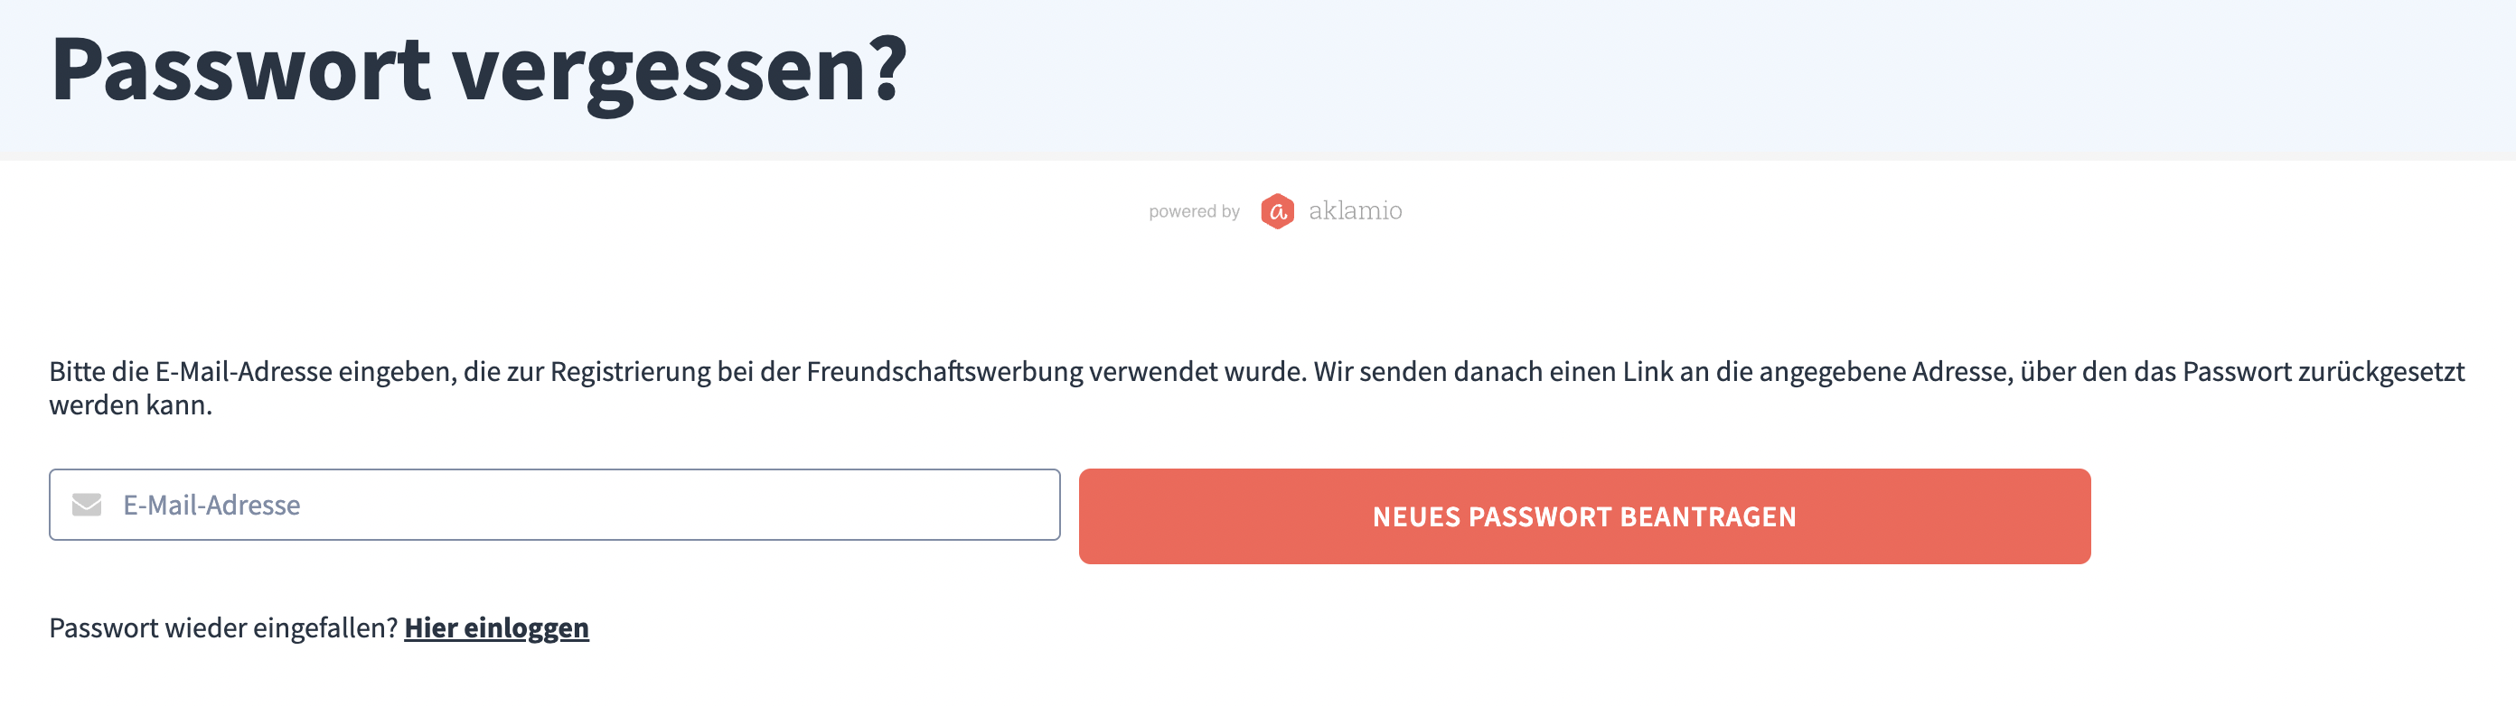Click 'Neues Passwort beantragen' button
The image size is (2516, 706).
[1584, 516]
